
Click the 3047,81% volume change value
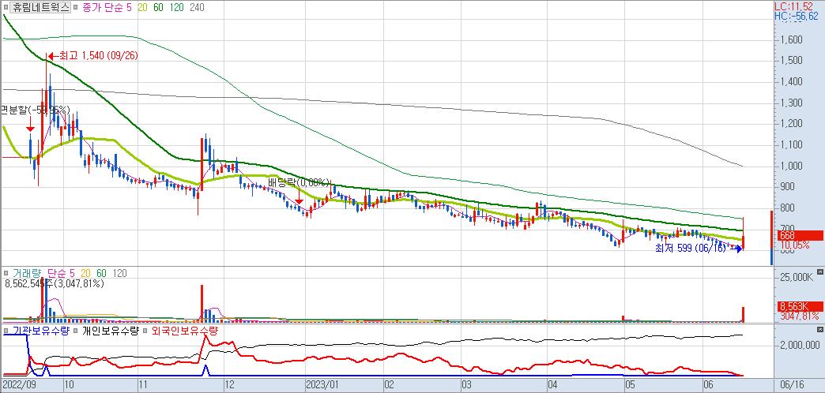799,316
